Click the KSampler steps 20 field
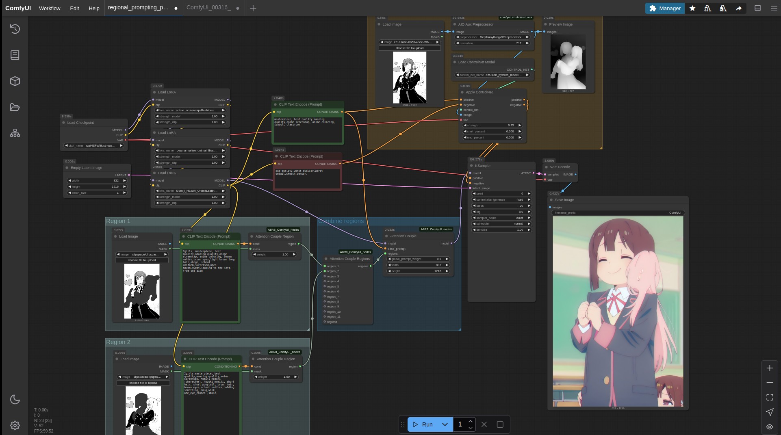Screen dimensions: 781x435 [x=501, y=206]
